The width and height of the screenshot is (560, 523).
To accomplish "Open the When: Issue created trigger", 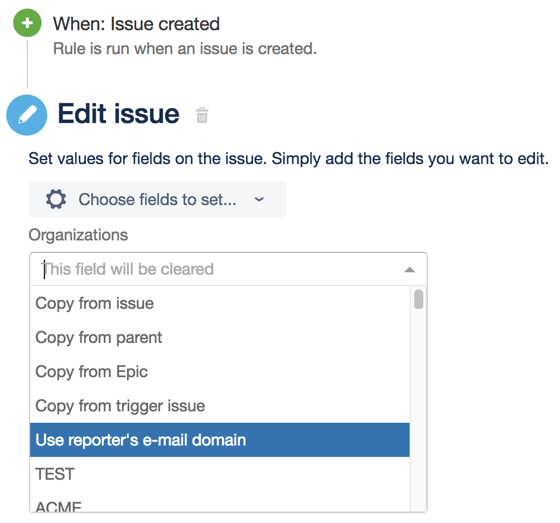I will (x=136, y=24).
